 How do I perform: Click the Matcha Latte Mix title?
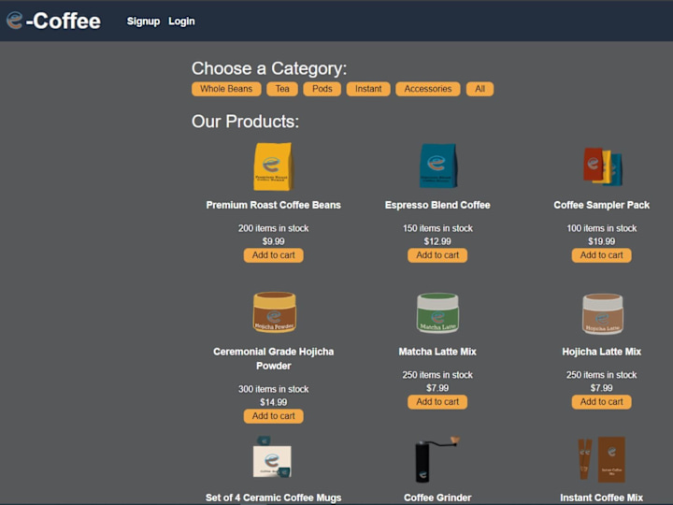tap(437, 352)
